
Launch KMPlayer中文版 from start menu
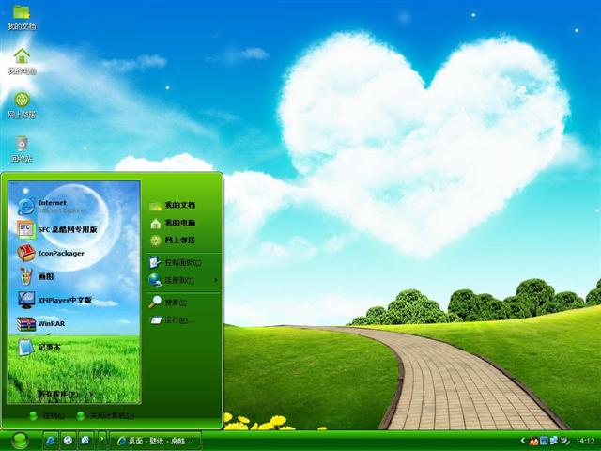(54, 300)
